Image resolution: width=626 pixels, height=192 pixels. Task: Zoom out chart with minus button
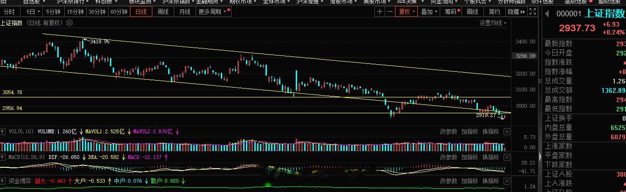389,12
